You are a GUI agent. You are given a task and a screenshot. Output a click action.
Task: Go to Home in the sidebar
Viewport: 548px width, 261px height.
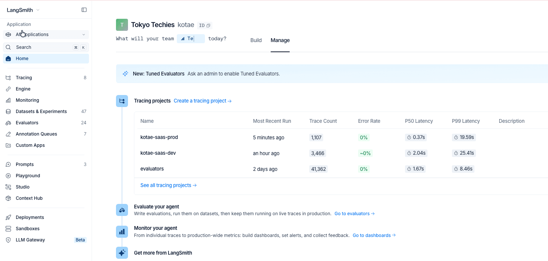(x=46, y=59)
